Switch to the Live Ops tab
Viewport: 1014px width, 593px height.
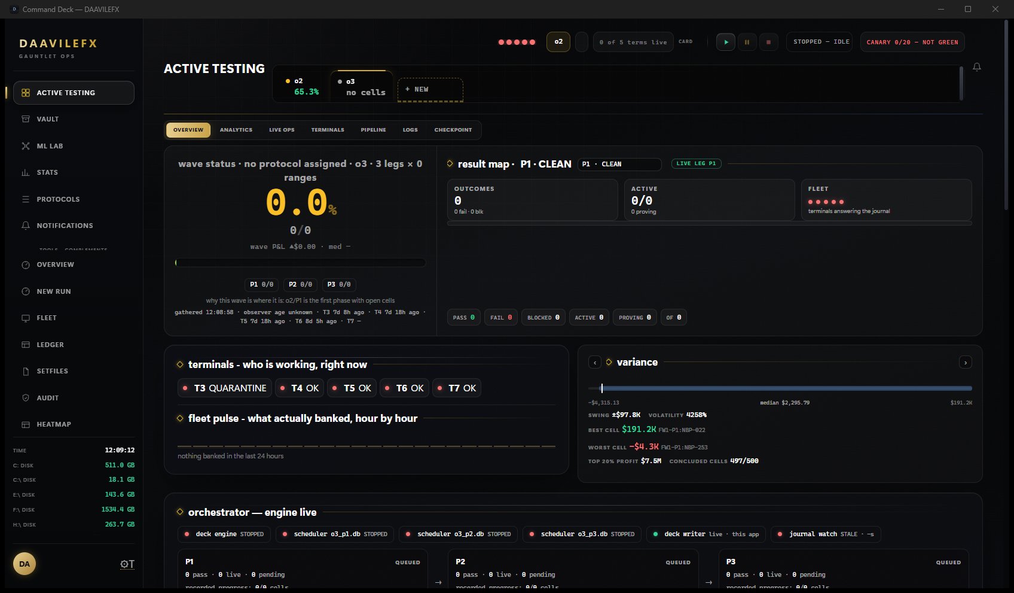click(x=282, y=130)
